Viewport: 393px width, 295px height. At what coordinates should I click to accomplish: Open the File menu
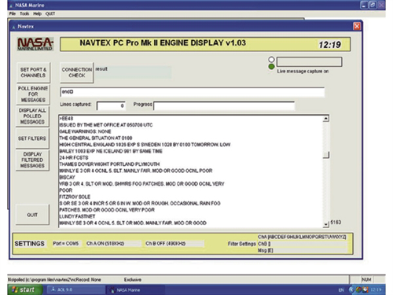pyautogui.click(x=13, y=13)
